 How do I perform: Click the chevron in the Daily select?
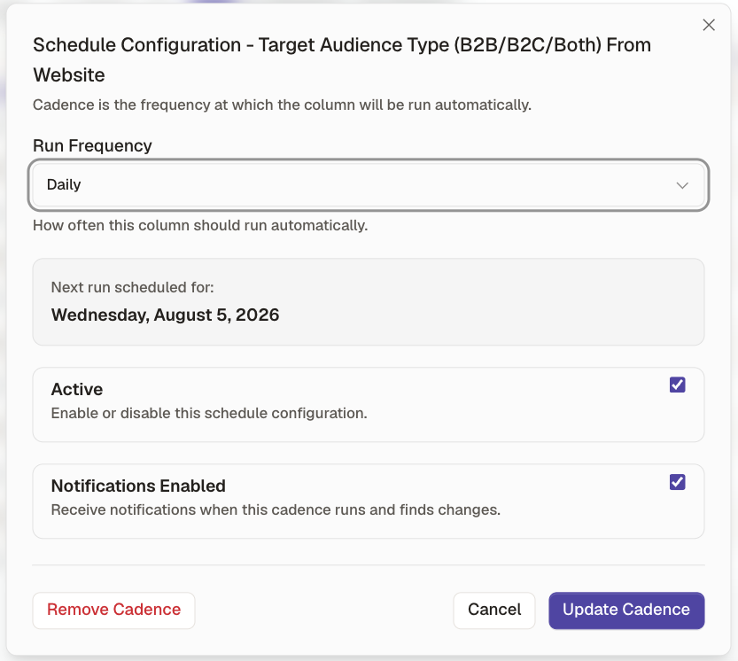pyautogui.click(x=682, y=185)
